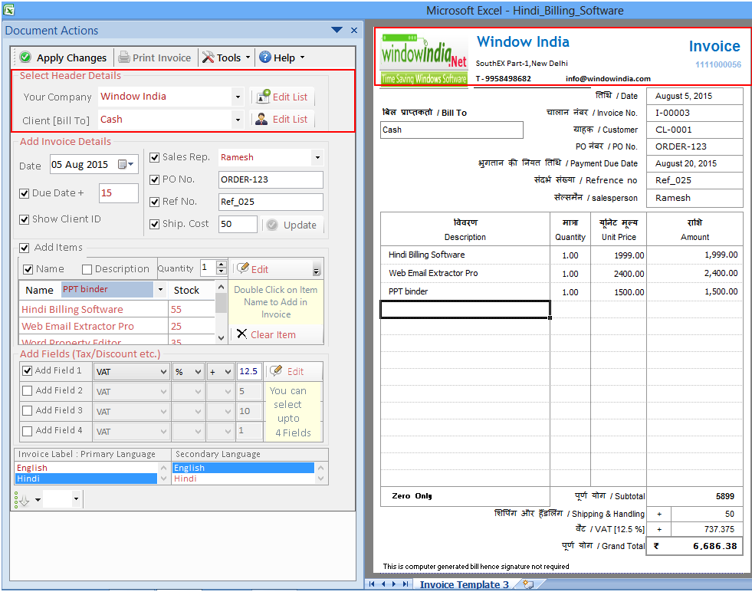Screen dimensions: 752x592
Task: Open the Help menu
Action: (x=283, y=58)
